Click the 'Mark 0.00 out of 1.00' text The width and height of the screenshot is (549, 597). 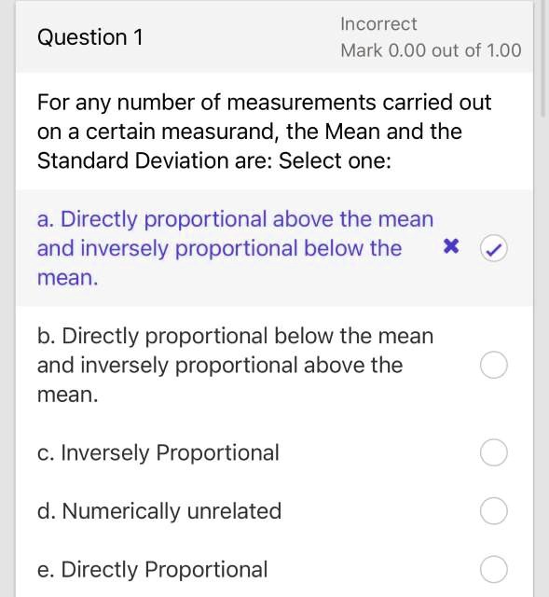point(431,50)
